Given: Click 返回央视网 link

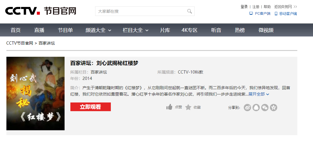Looking at the screenshot, I should coord(285,7).
